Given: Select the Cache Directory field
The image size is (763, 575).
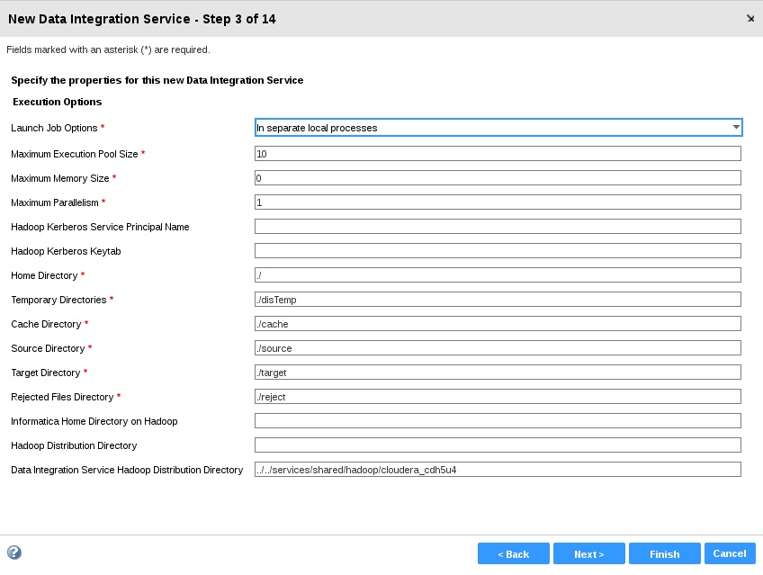Looking at the screenshot, I should (x=498, y=324).
